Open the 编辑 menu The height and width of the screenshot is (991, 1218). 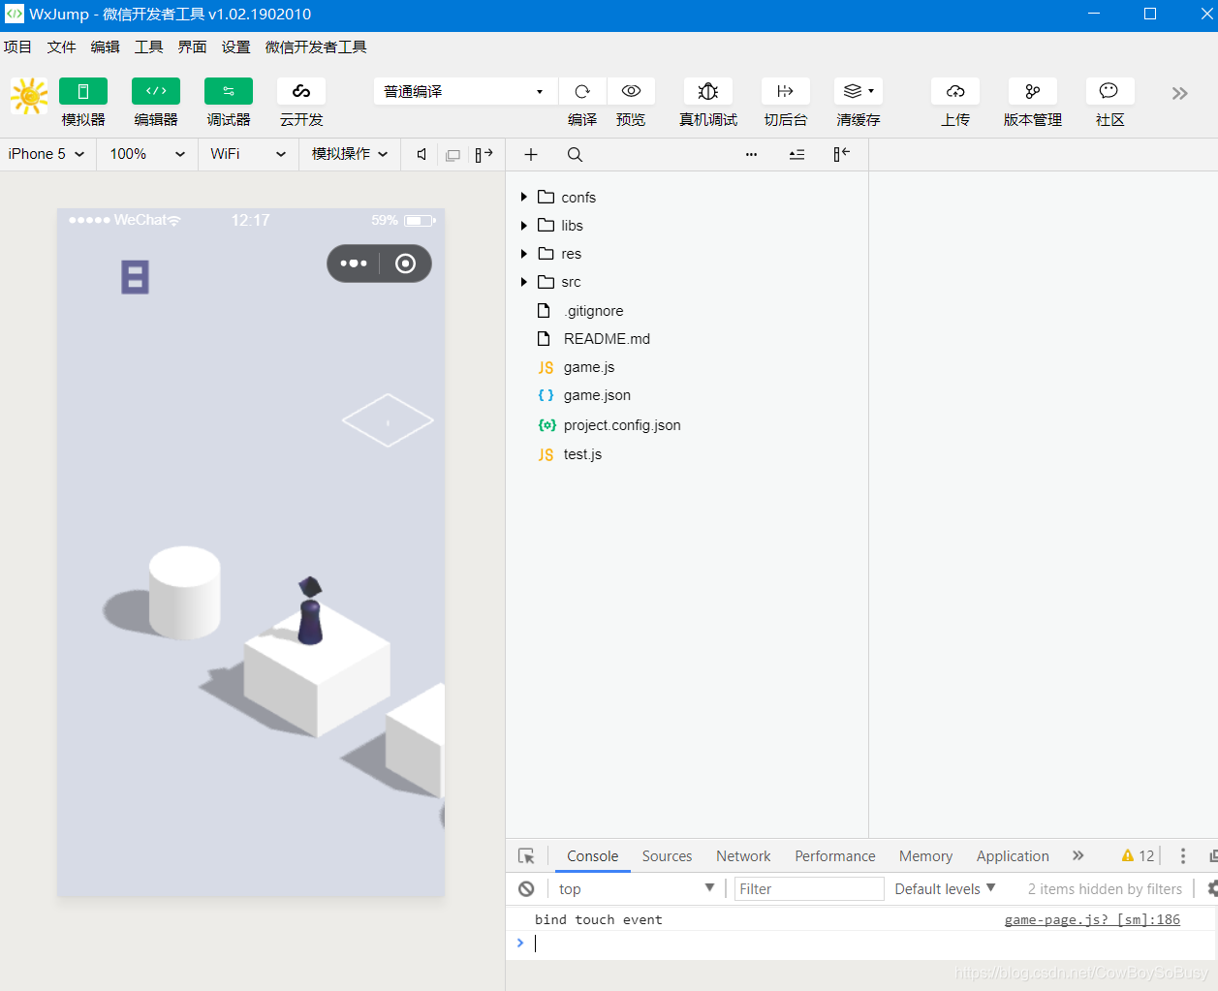(x=105, y=46)
